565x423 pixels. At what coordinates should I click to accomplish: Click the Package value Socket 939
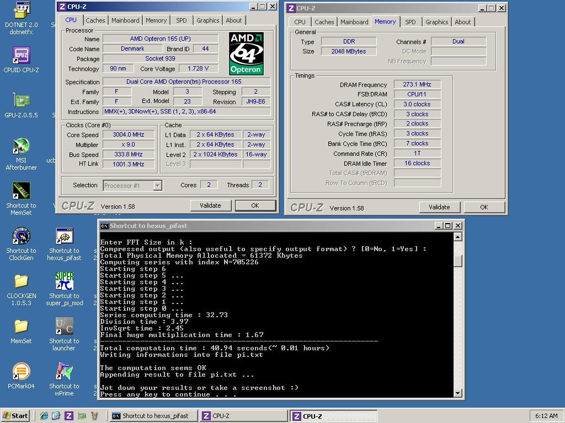(161, 58)
